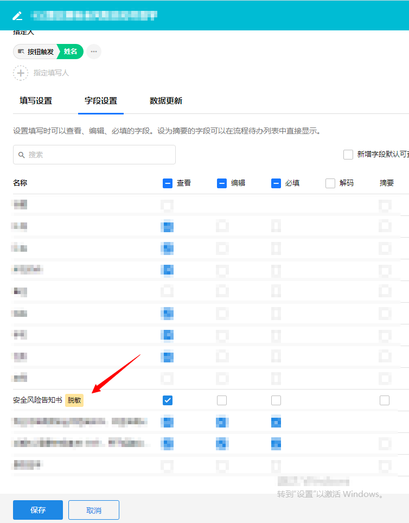Screen dimensions: 409x523
Task: Select the 字段设置 tab
Action: point(101,101)
